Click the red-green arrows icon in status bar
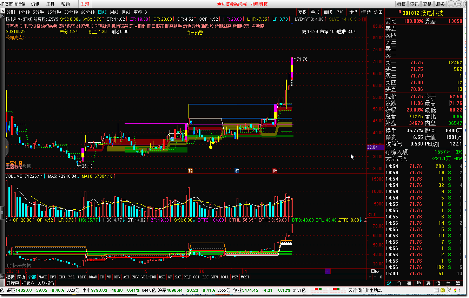 point(455,290)
